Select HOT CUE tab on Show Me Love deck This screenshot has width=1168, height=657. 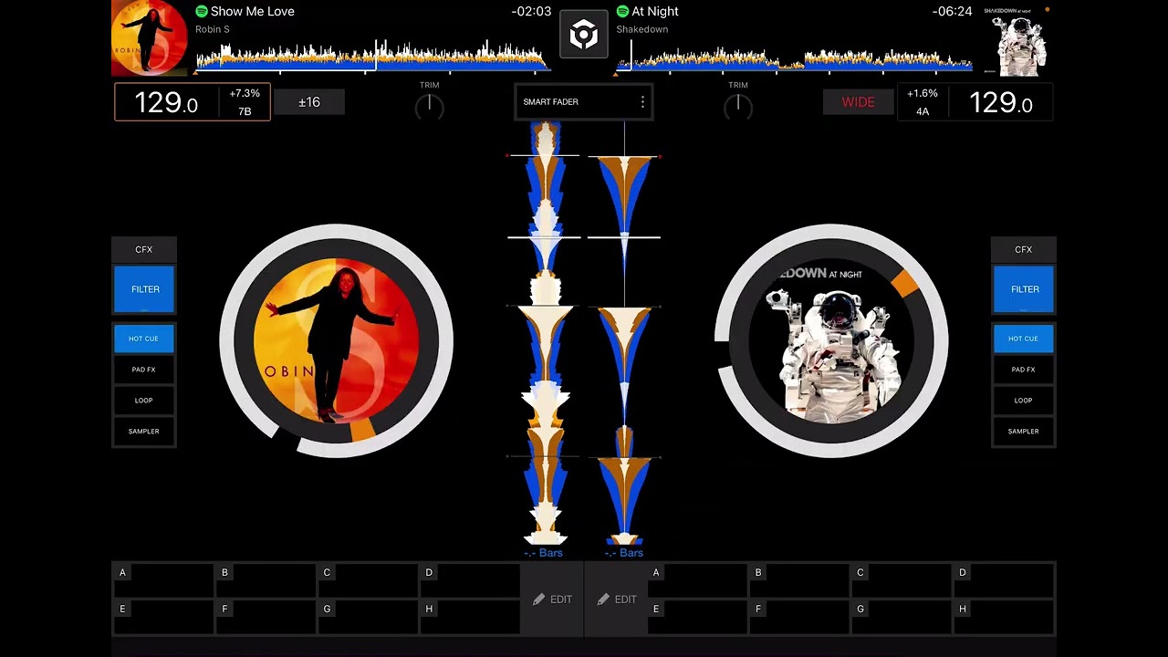tap(144, 339)
